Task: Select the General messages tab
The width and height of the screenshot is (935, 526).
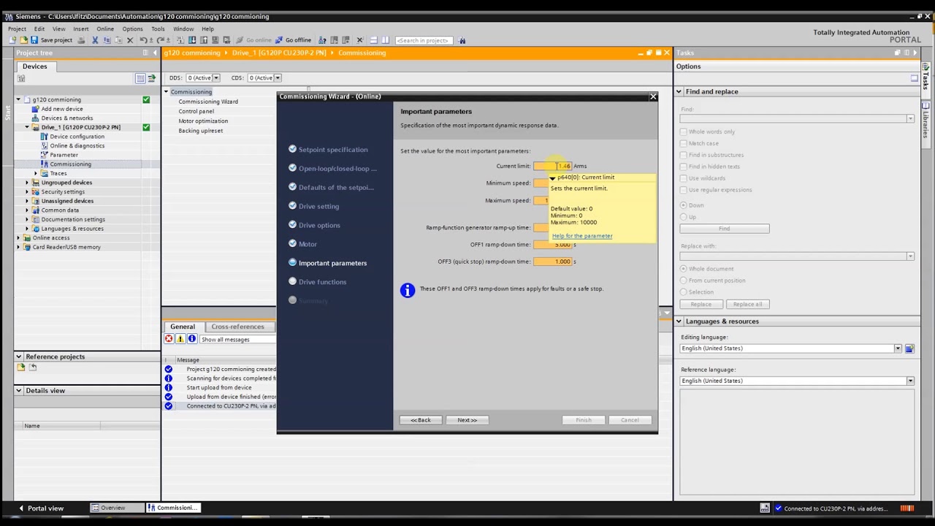Action: [183, 327]
